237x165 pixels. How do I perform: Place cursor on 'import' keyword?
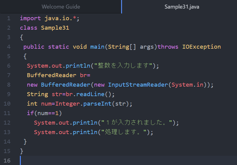30,18
